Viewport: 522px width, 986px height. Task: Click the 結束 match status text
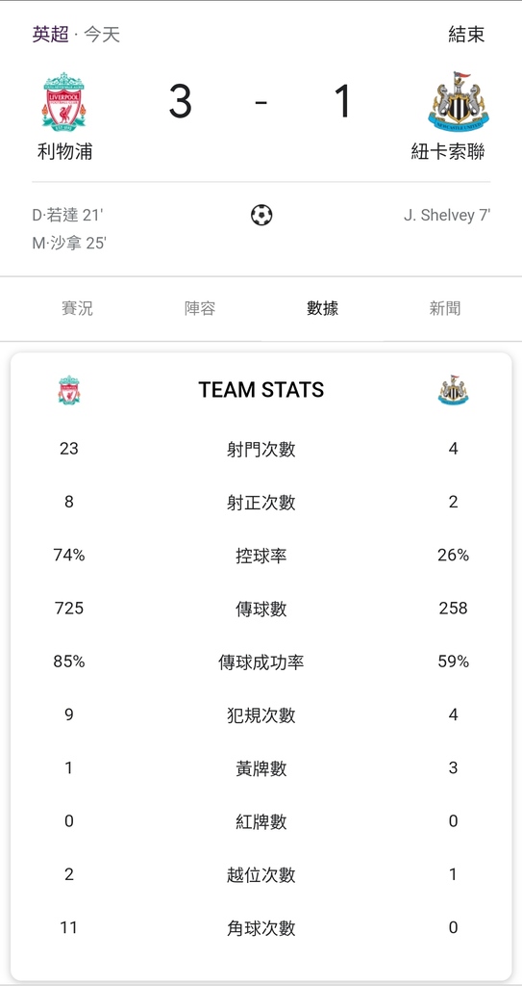[x=466, y=34]
